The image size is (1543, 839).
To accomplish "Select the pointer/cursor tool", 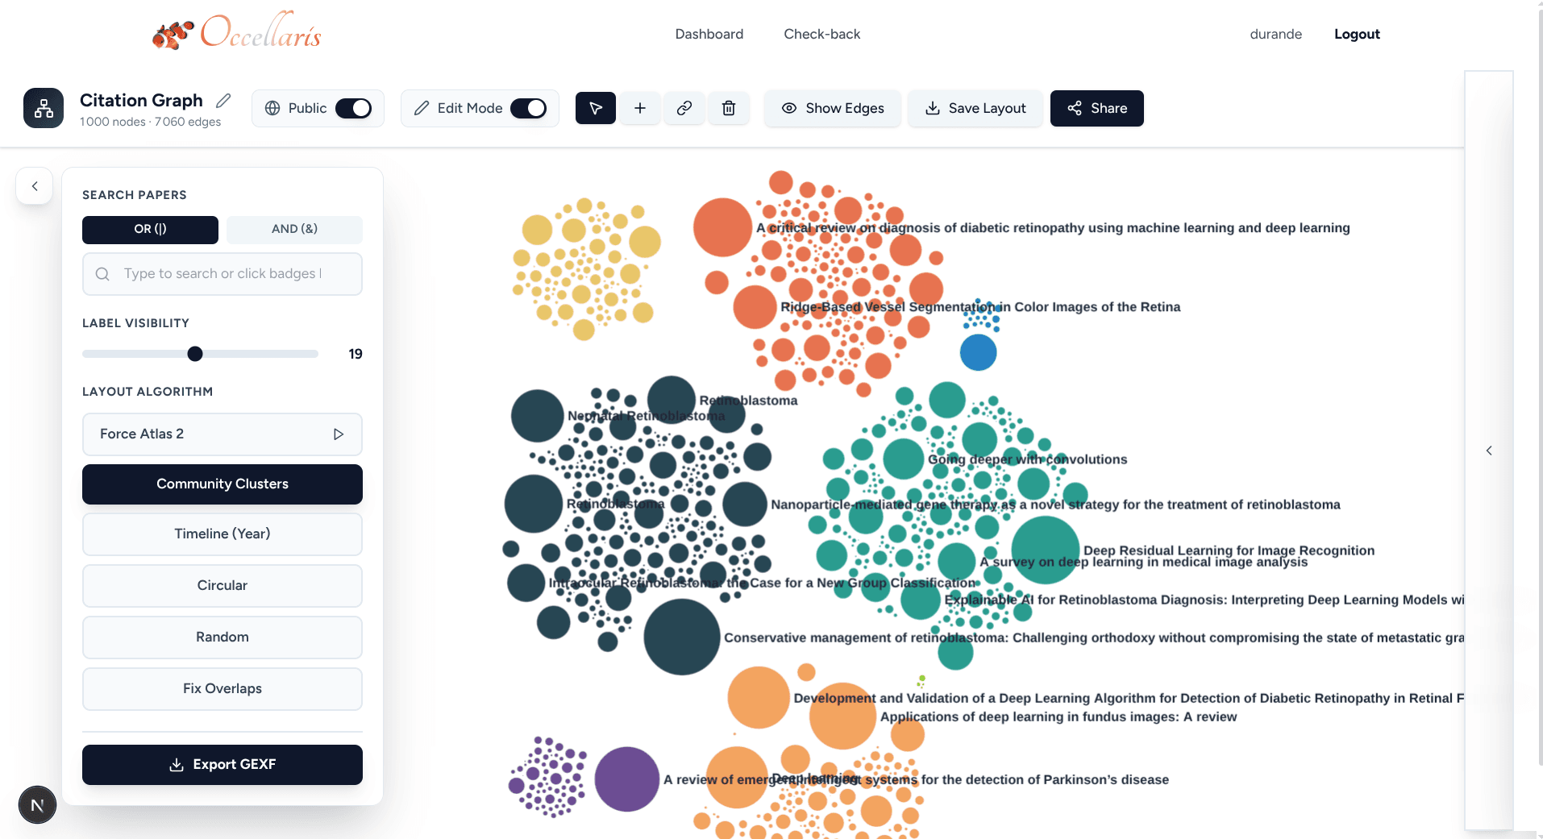I will (x=595, y=108).
